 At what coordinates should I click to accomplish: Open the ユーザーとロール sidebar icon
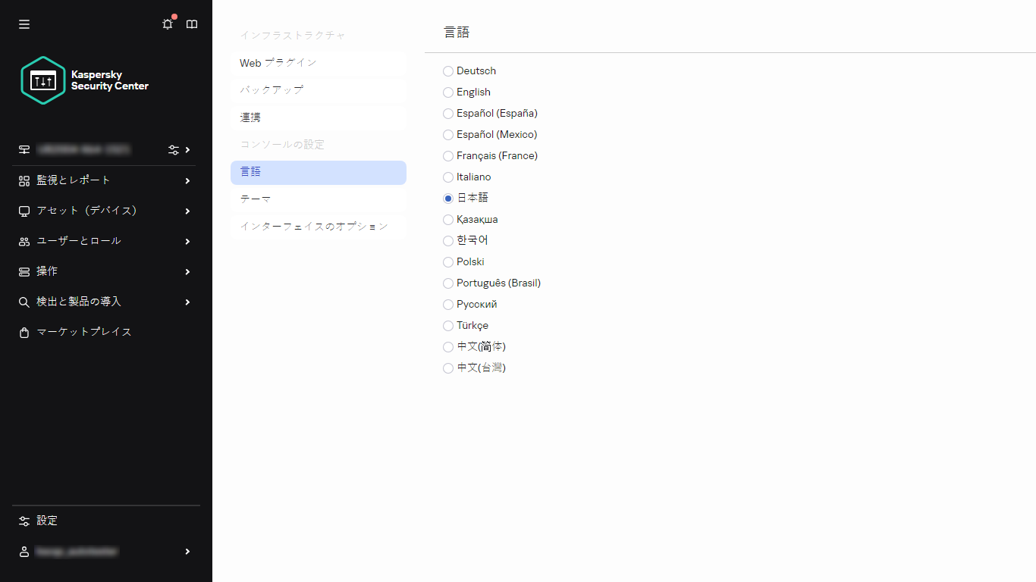point(24,241)
